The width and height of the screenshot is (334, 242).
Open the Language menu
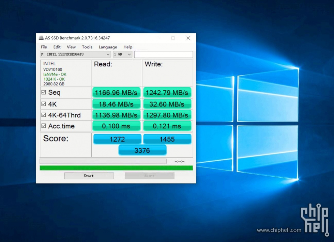point(108,47)
